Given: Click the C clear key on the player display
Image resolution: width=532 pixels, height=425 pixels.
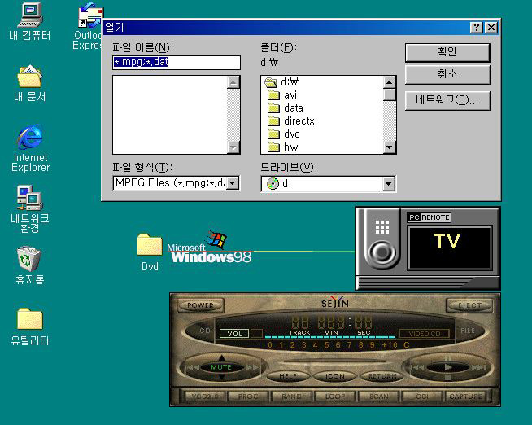Looking at the screenshot, I should (407, 345).
